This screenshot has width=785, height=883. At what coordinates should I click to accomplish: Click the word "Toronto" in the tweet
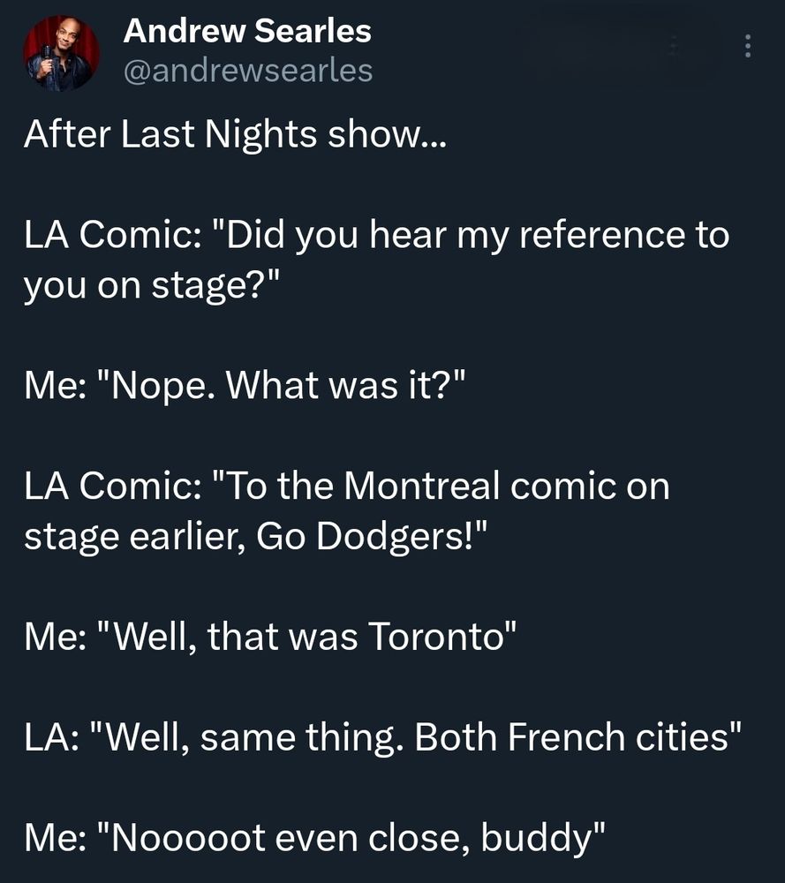[437, 638]
